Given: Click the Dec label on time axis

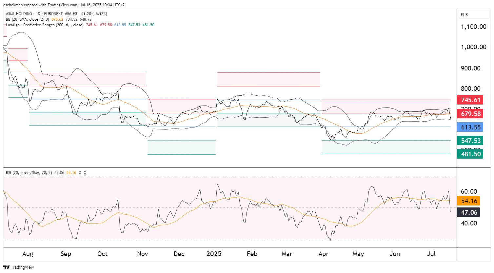Looking at the screenshot, I should coord(179,254).
